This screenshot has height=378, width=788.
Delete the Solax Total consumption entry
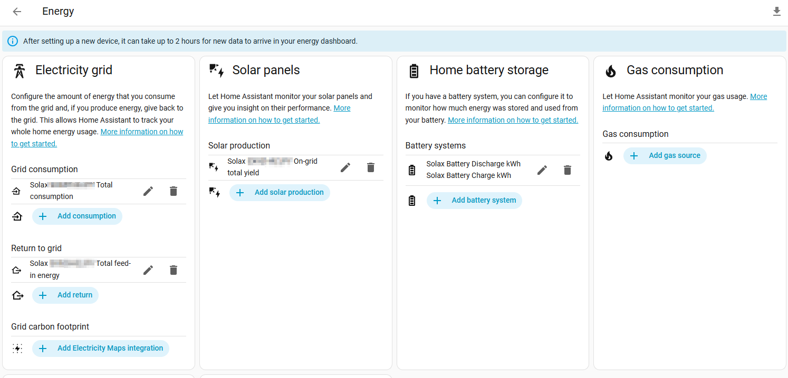click(174, 191)
